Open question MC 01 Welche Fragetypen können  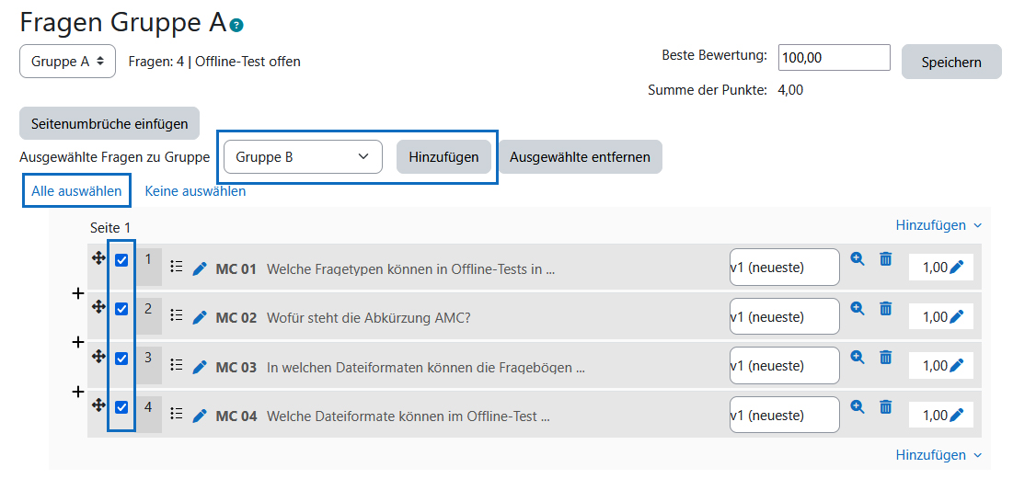coord(385,269)
